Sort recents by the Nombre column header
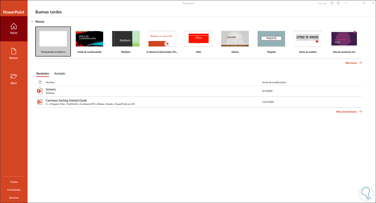Image resolution: width=376 pixels, height=203 pixels. [x=50, y=82]
